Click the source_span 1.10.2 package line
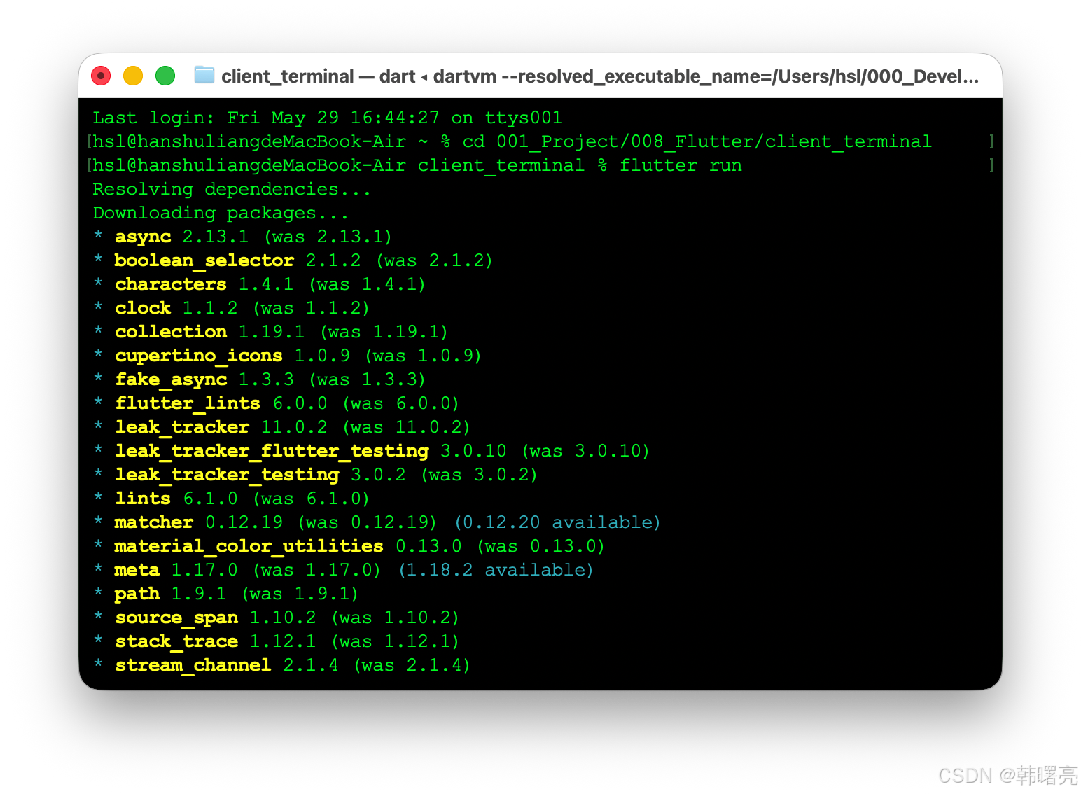This screenshot has height=794, width=1081. [x=277, y=618]
